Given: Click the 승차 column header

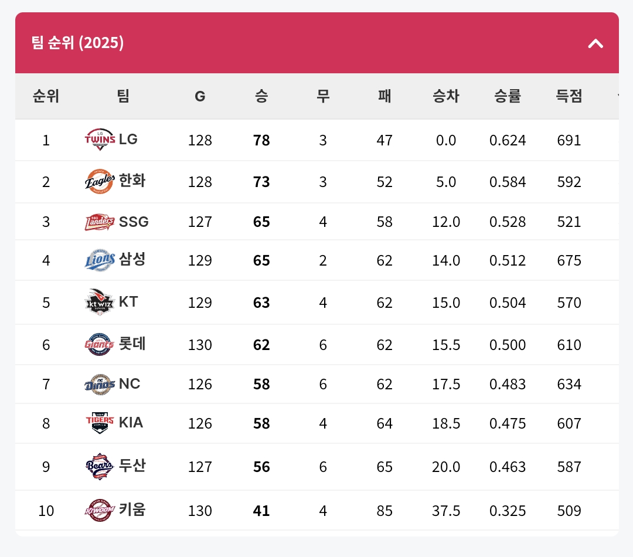Looking at the screenshot, I should 446,96.
